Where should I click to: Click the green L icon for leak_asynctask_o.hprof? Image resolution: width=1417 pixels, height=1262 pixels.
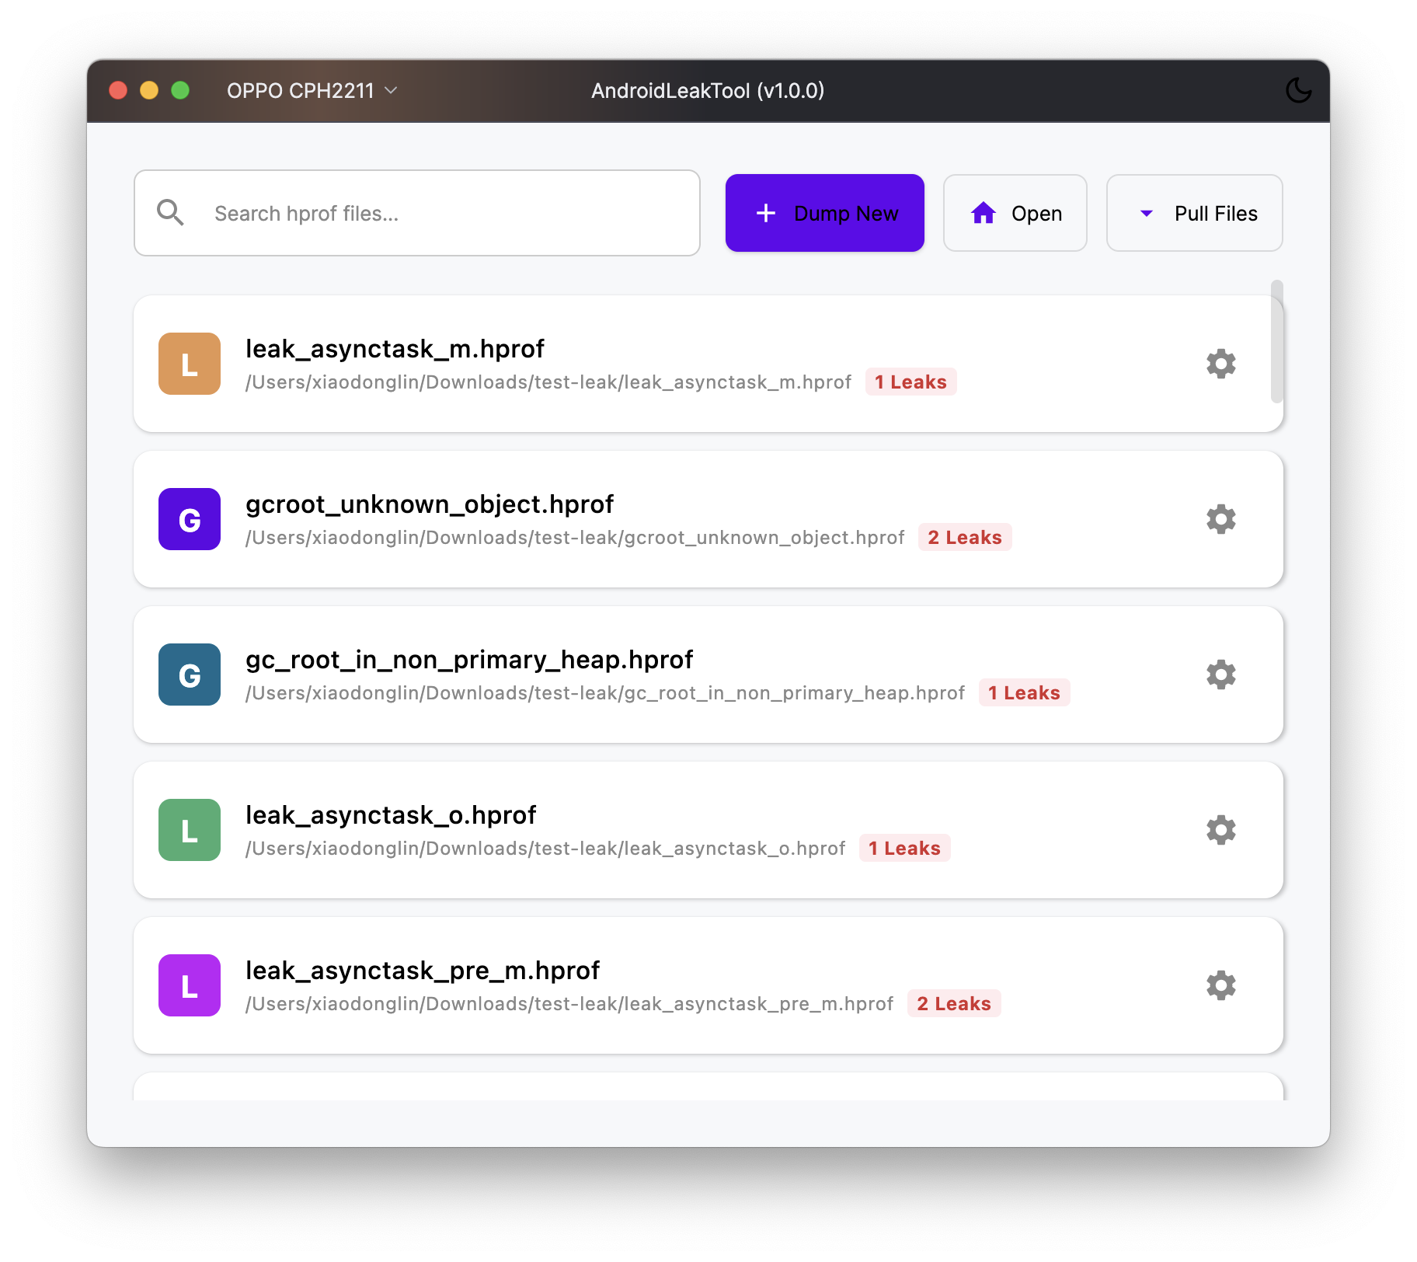189,830
